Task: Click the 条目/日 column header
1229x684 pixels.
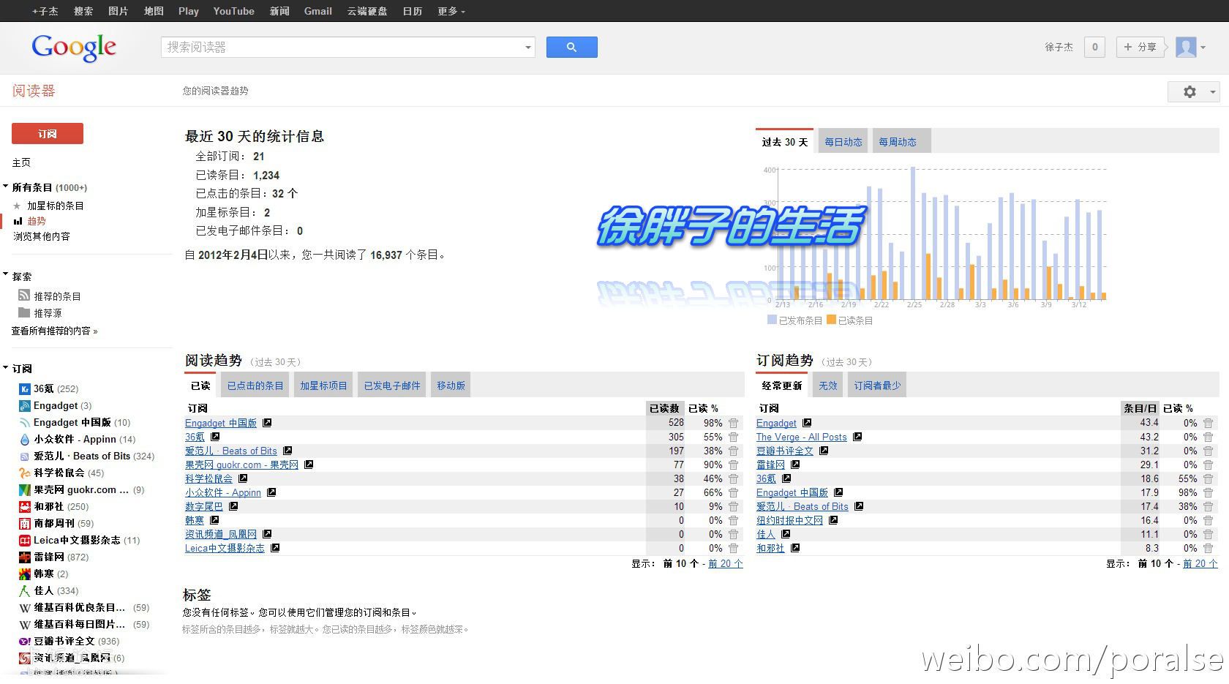Action: (x=1140, y=408)
